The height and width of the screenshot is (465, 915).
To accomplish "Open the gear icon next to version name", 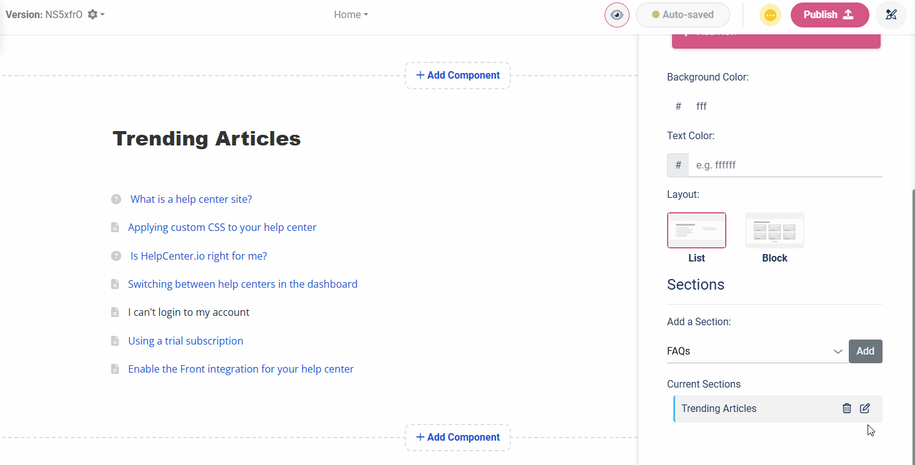I will coord(92,14).
